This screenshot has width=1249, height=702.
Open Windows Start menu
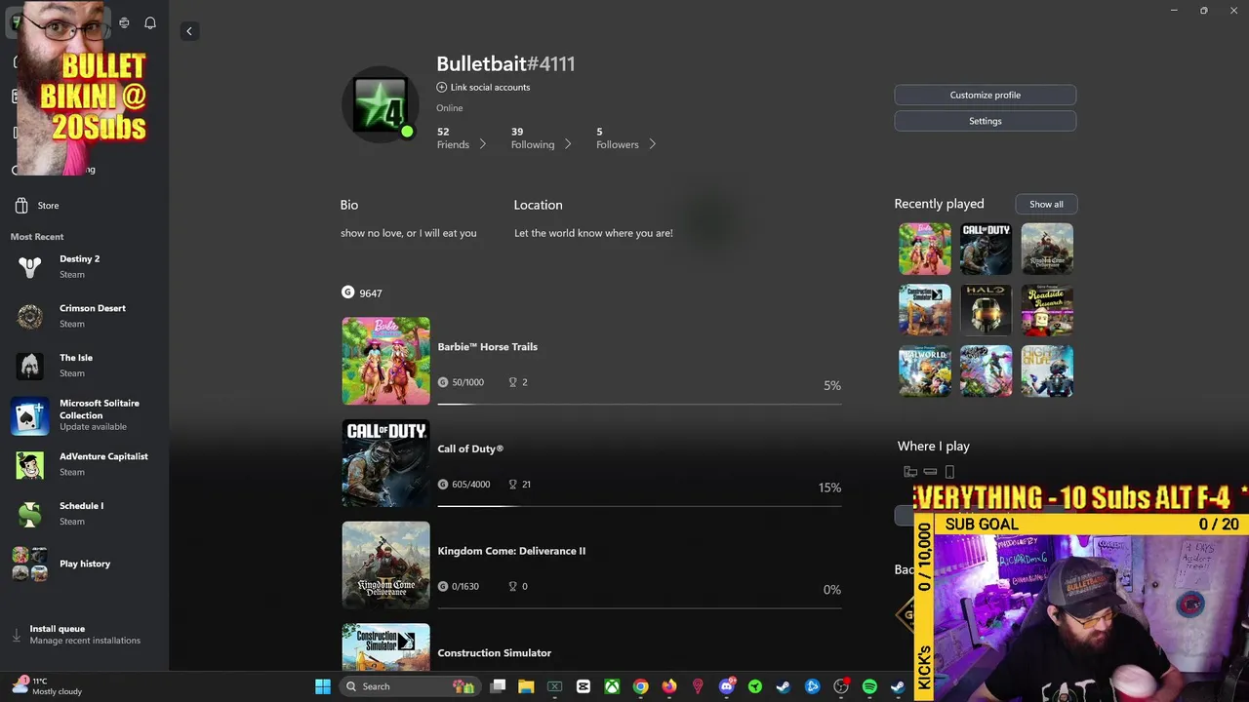pyautogui.click(x=323, y=686)
